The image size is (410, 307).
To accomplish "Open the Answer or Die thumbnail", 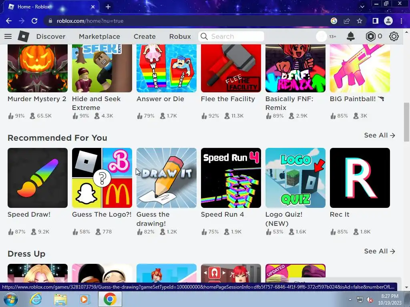I will coord(167,68).
